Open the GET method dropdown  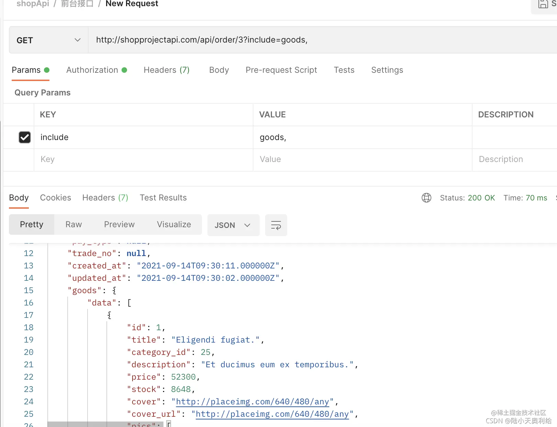[x=49, y=40]
